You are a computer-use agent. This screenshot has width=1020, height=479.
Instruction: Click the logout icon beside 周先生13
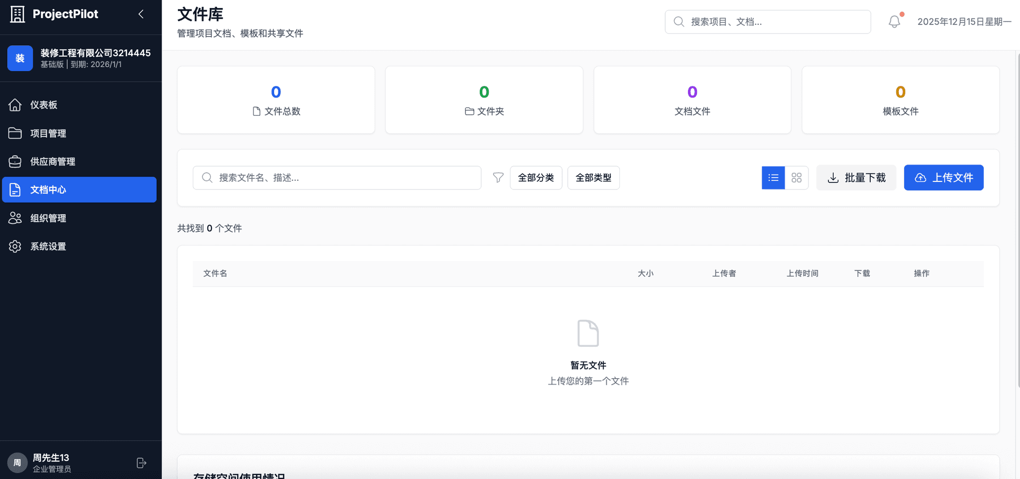[x=141, y=463]
